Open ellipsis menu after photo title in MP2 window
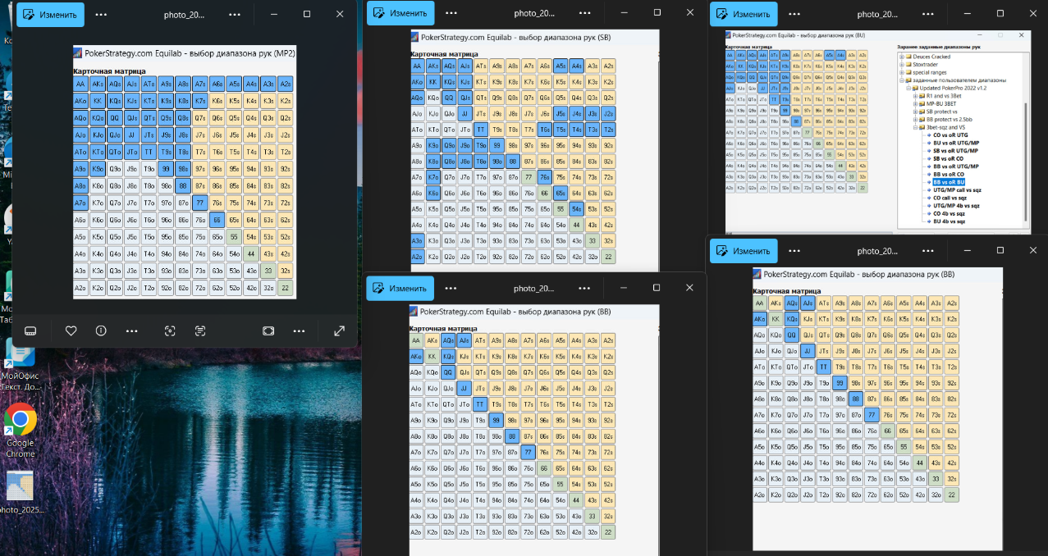 coord(235,14)
